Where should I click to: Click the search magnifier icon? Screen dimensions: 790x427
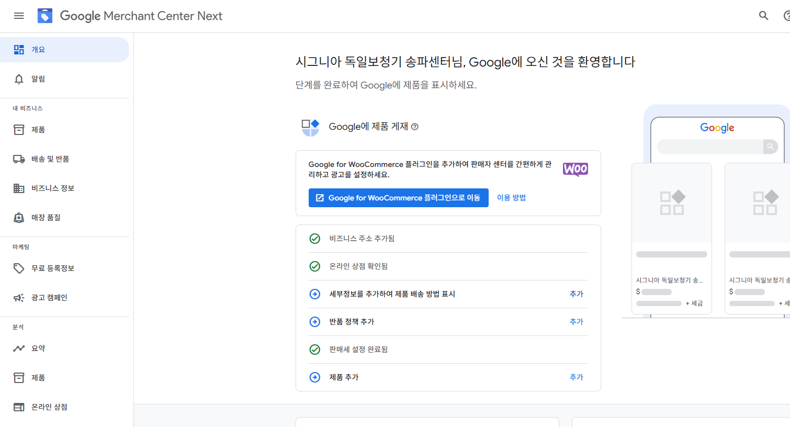[764, 16]
